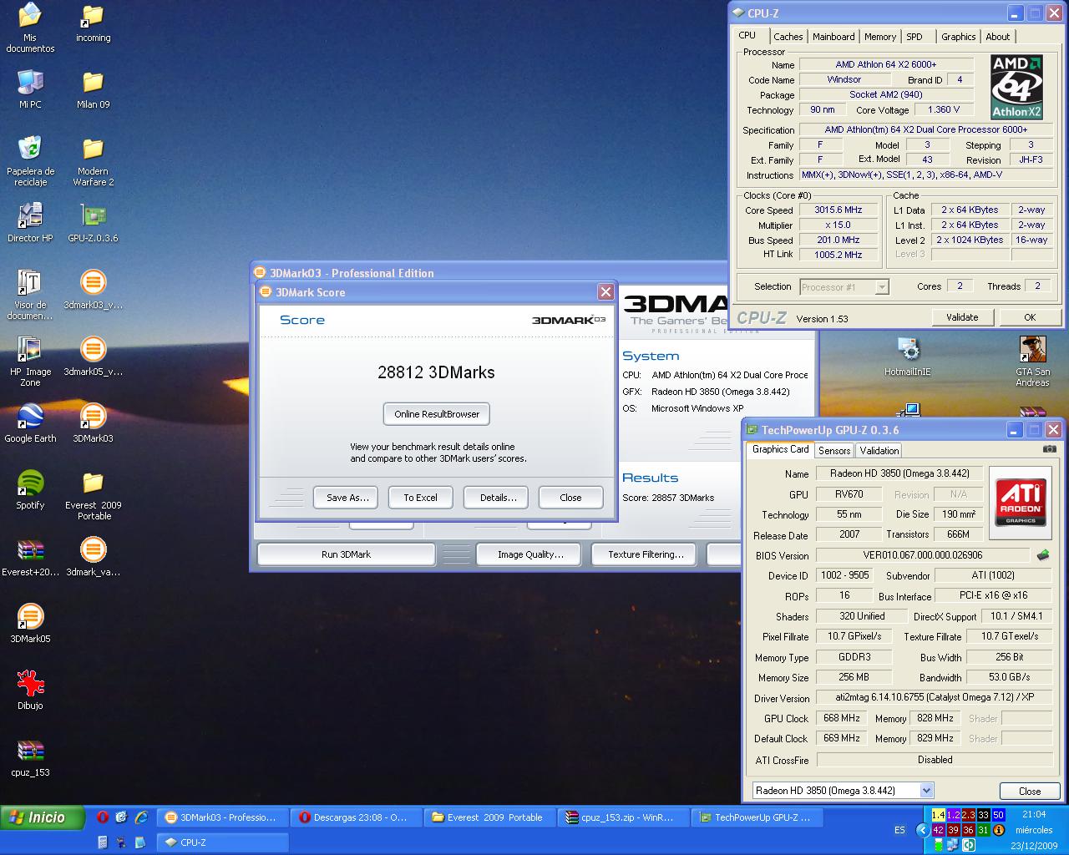Click the Online ResultBrowser button
1069x855 pixels.
click(437, 414)
